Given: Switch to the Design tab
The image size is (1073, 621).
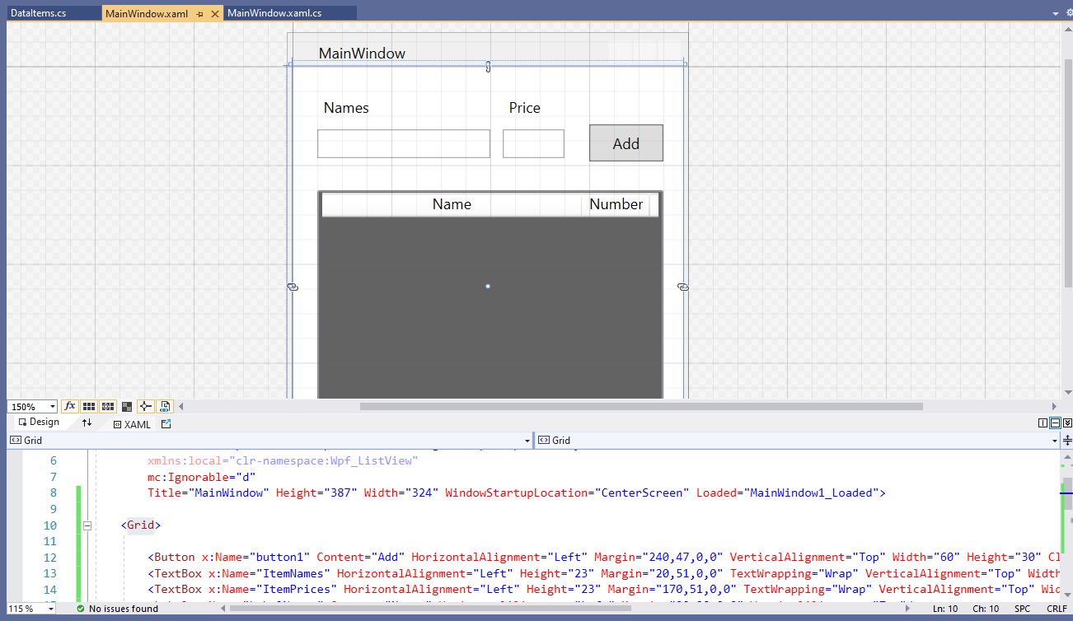Looking at the screenshot, I should pos(39,423).
